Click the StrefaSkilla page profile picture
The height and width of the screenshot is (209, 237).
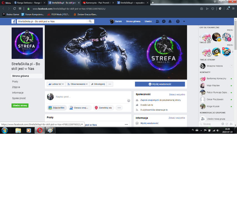click(x=27, y=43)
